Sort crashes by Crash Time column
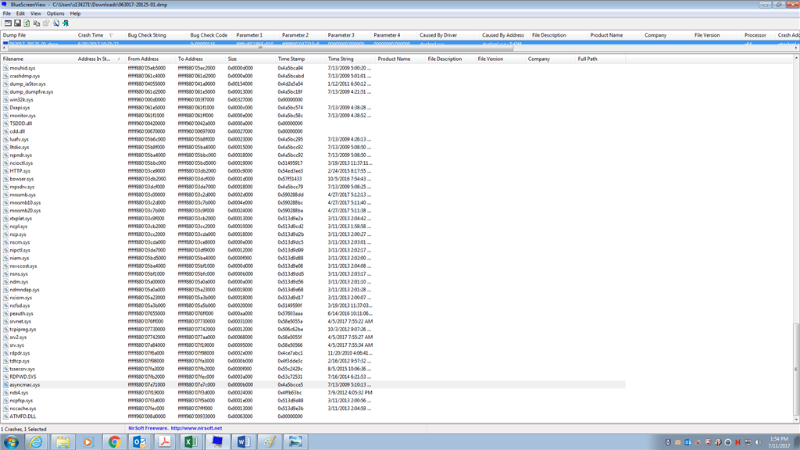Screen dimensions: 800x450 point(100,35)
